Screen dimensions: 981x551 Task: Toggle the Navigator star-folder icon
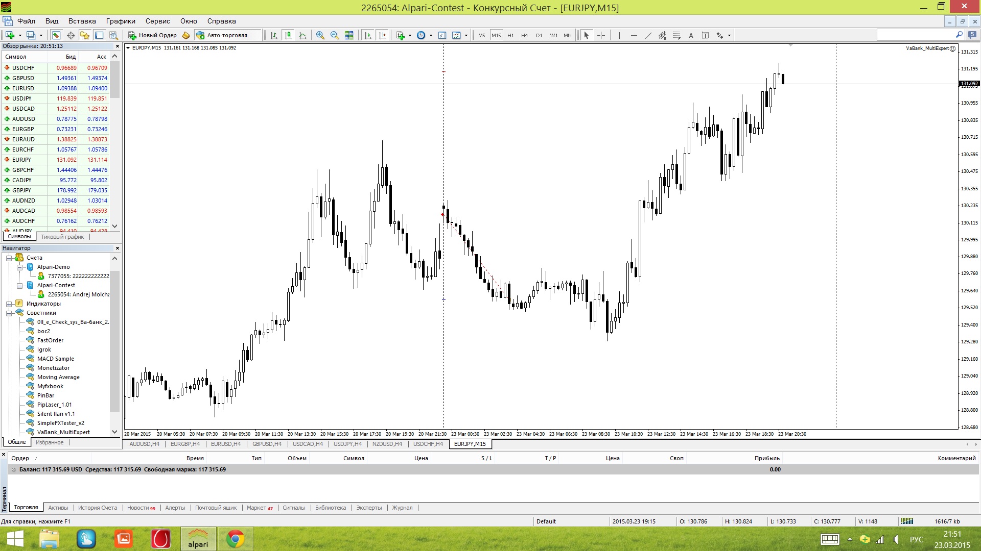pos(85,35)
